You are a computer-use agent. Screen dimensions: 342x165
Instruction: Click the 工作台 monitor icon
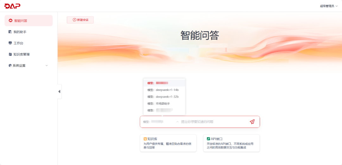10,43
